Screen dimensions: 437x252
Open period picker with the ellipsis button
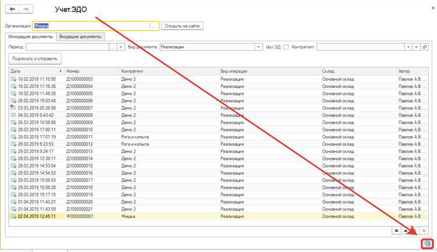[112, 47]
